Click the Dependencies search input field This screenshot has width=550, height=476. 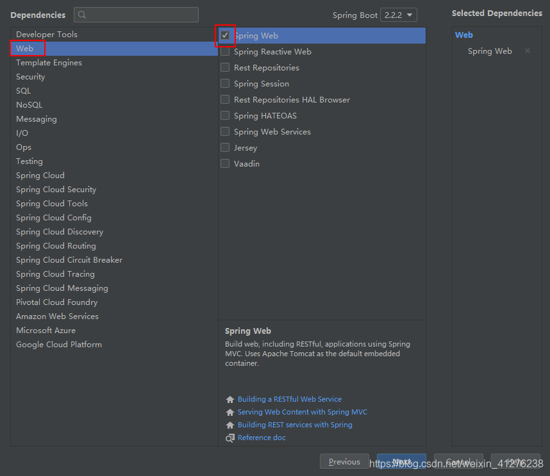tap(136, 15)
